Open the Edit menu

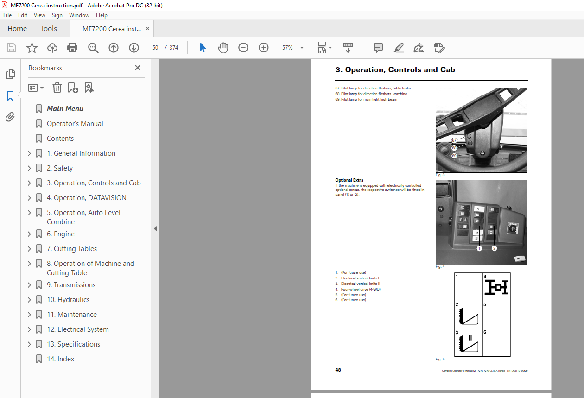click(23, 15)
